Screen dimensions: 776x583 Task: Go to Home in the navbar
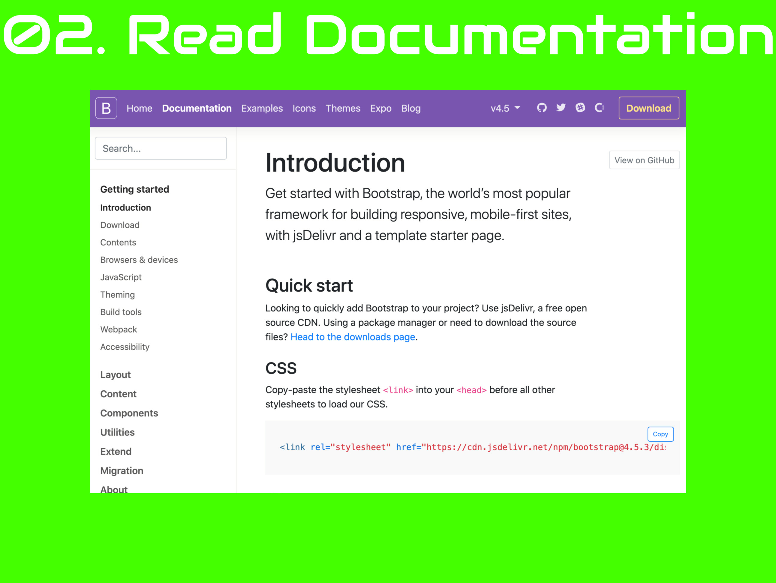(139, 108)
